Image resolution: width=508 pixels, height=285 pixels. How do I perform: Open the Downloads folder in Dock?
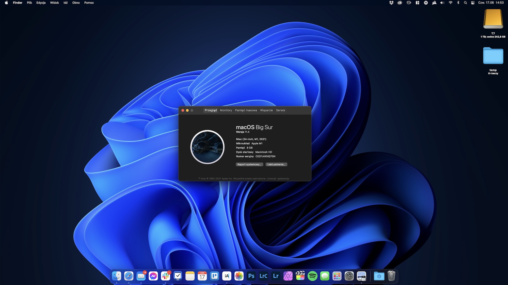click(379, 276)
